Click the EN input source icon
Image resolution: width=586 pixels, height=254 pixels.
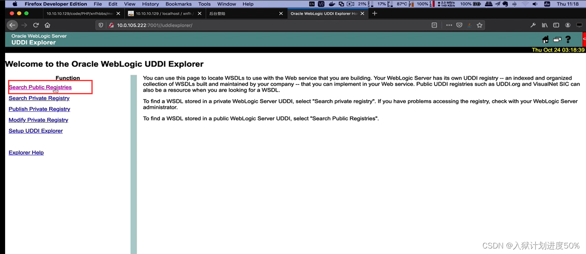(x=312, y=4)
